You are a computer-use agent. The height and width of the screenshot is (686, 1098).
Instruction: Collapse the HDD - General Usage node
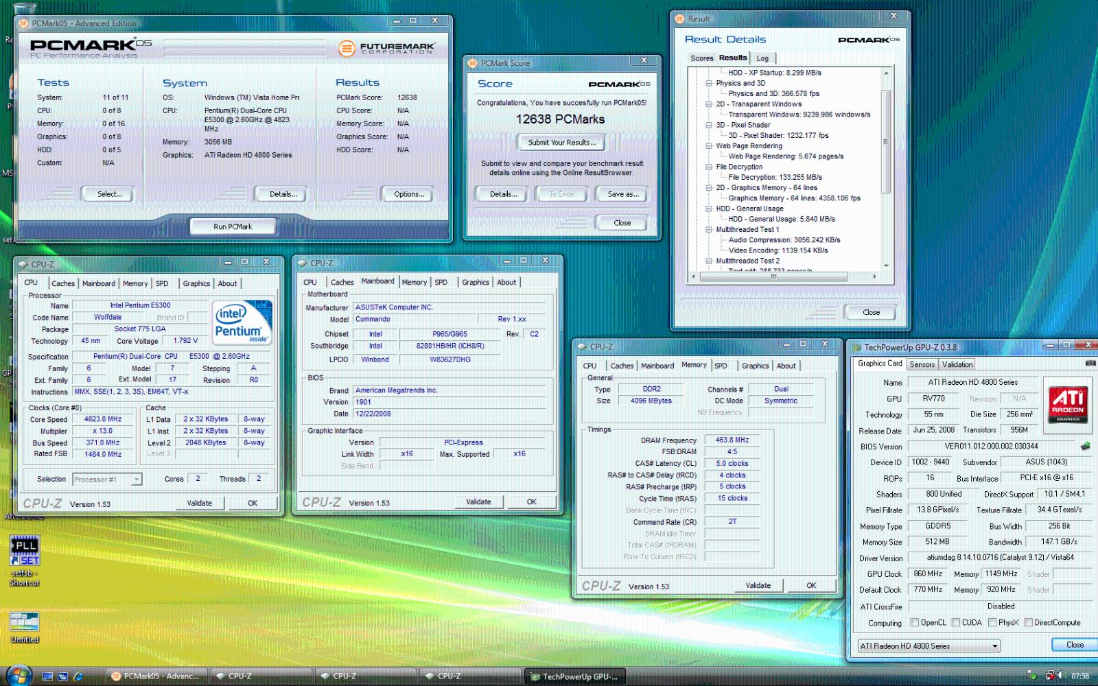click(709, 209)
